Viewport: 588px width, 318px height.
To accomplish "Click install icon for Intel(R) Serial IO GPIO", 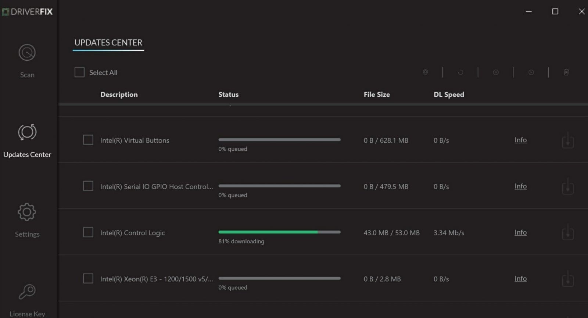I will point(568,186).
